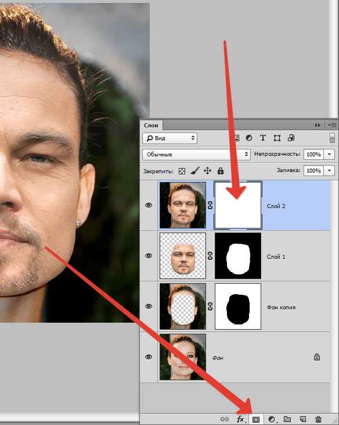The height and width of the screenshot is (425, 339).
Task: Toggle the layer filtering switch on/off
Action: click(332, 138)
